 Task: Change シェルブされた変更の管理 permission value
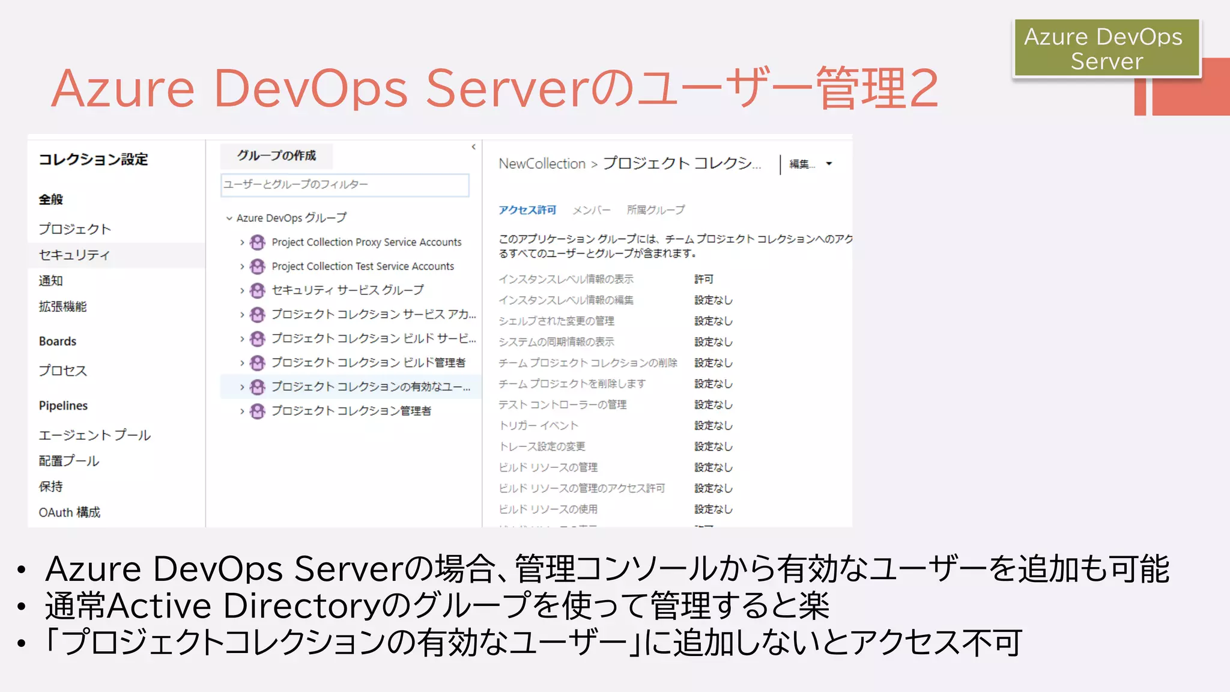click(713, 321)
